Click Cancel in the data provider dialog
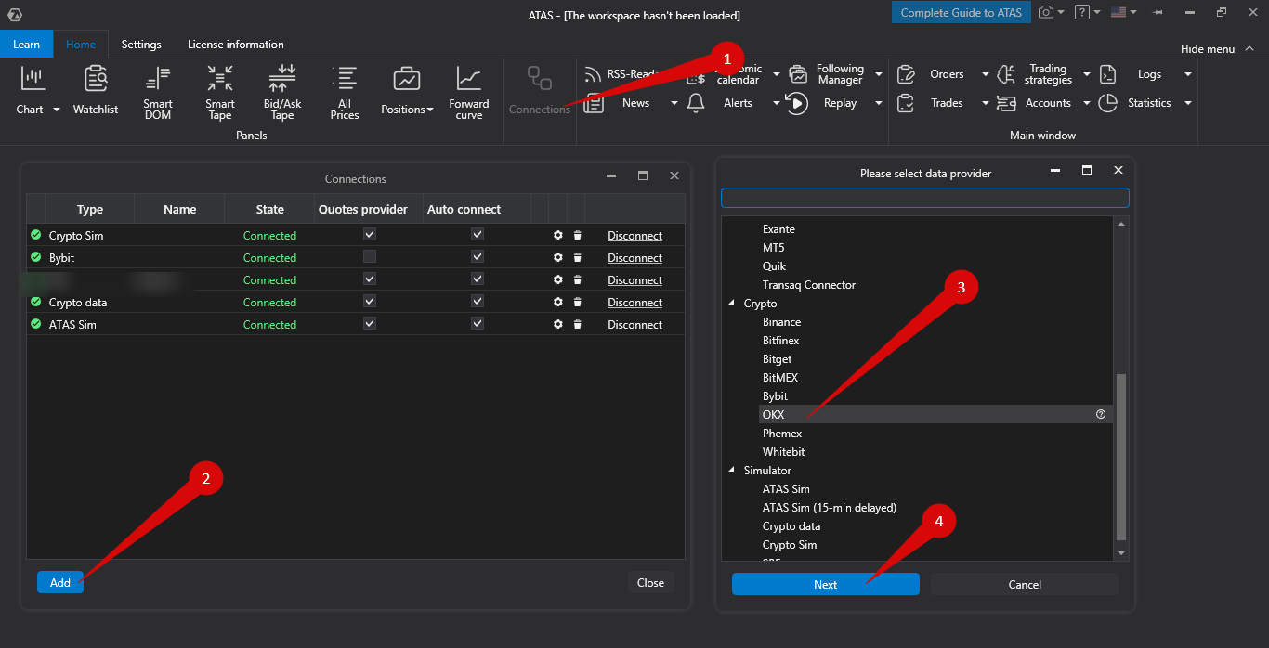 click(x=1025, y=584)
